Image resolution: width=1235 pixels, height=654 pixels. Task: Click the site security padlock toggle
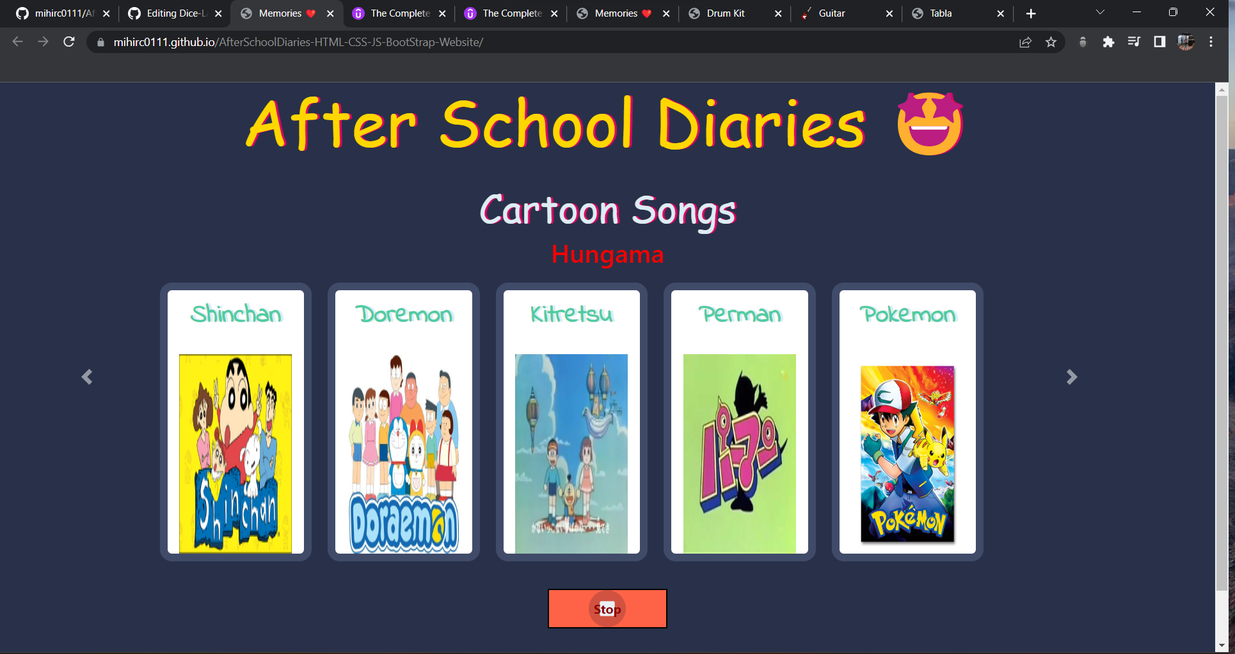tap(100, 42)
